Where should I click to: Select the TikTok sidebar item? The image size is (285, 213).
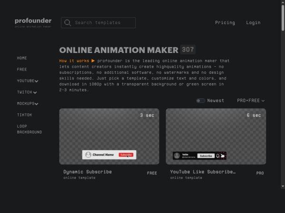click(24, 115)
